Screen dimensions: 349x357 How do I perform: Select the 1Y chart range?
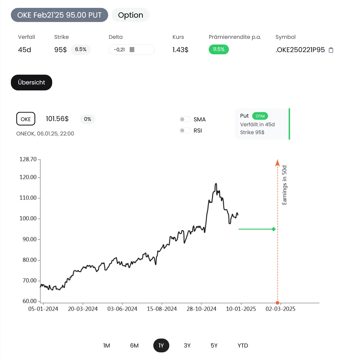[161, 346]
